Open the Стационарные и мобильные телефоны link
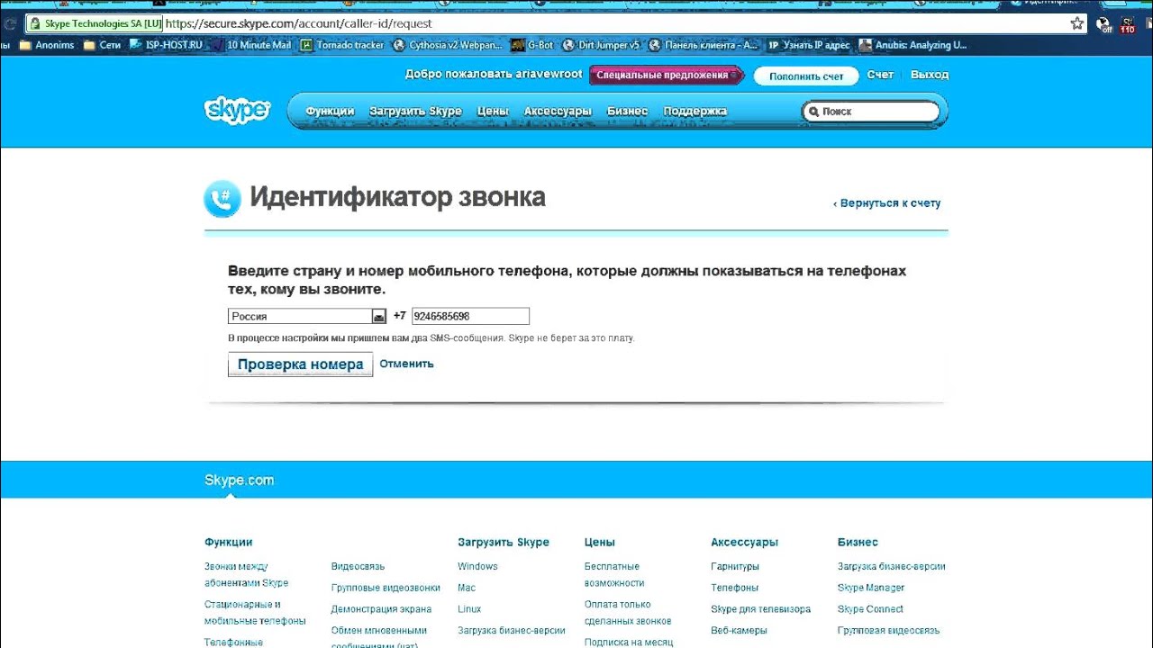Viewport: 1153px width, 648px height. point(255,612)
